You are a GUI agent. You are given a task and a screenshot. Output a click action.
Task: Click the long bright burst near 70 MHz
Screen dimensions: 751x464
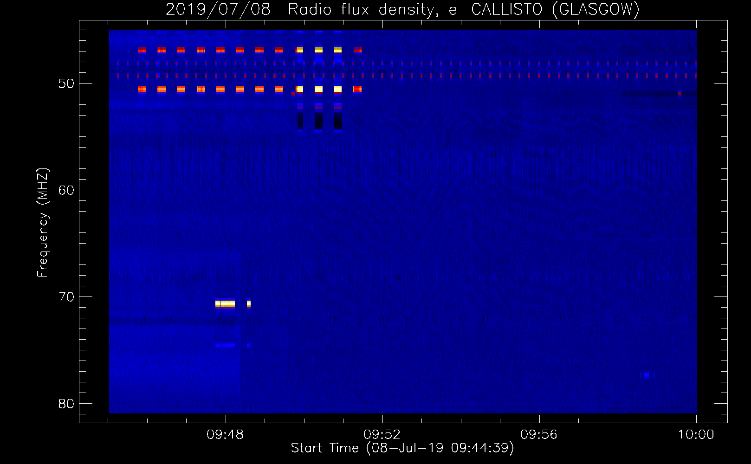[x=225, y=304]
